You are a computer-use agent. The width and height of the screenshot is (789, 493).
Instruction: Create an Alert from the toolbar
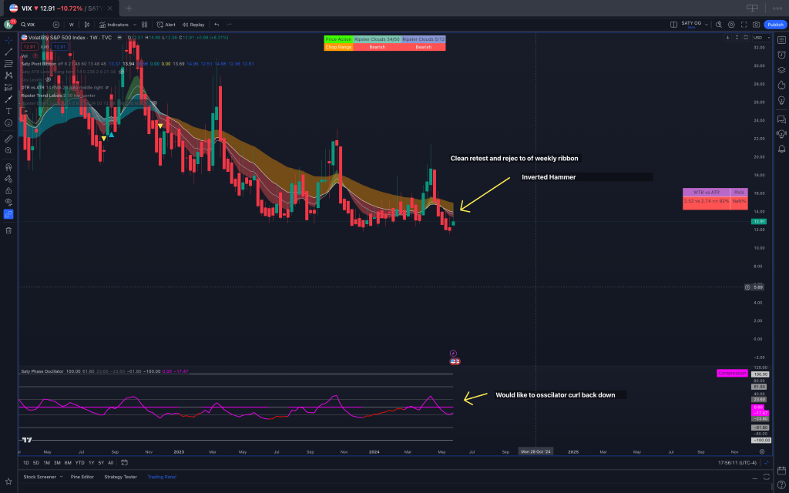[x=166, y=25]
